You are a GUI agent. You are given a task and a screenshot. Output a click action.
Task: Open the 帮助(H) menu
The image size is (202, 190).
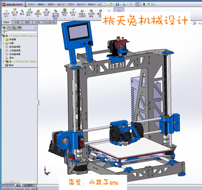(92, 5)
